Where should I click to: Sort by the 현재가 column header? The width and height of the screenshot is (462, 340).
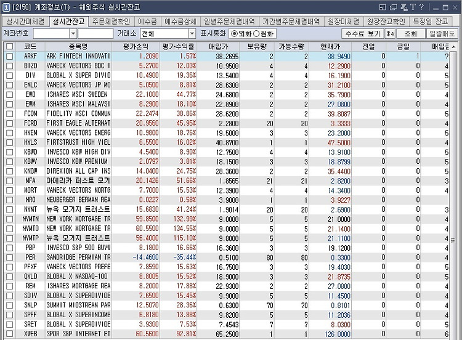(x=330, y=46)
